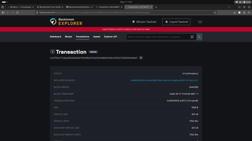This screenshot has width=252, height=141.
Task: Select the size value 1006 B
Action: tap(194, 108)
